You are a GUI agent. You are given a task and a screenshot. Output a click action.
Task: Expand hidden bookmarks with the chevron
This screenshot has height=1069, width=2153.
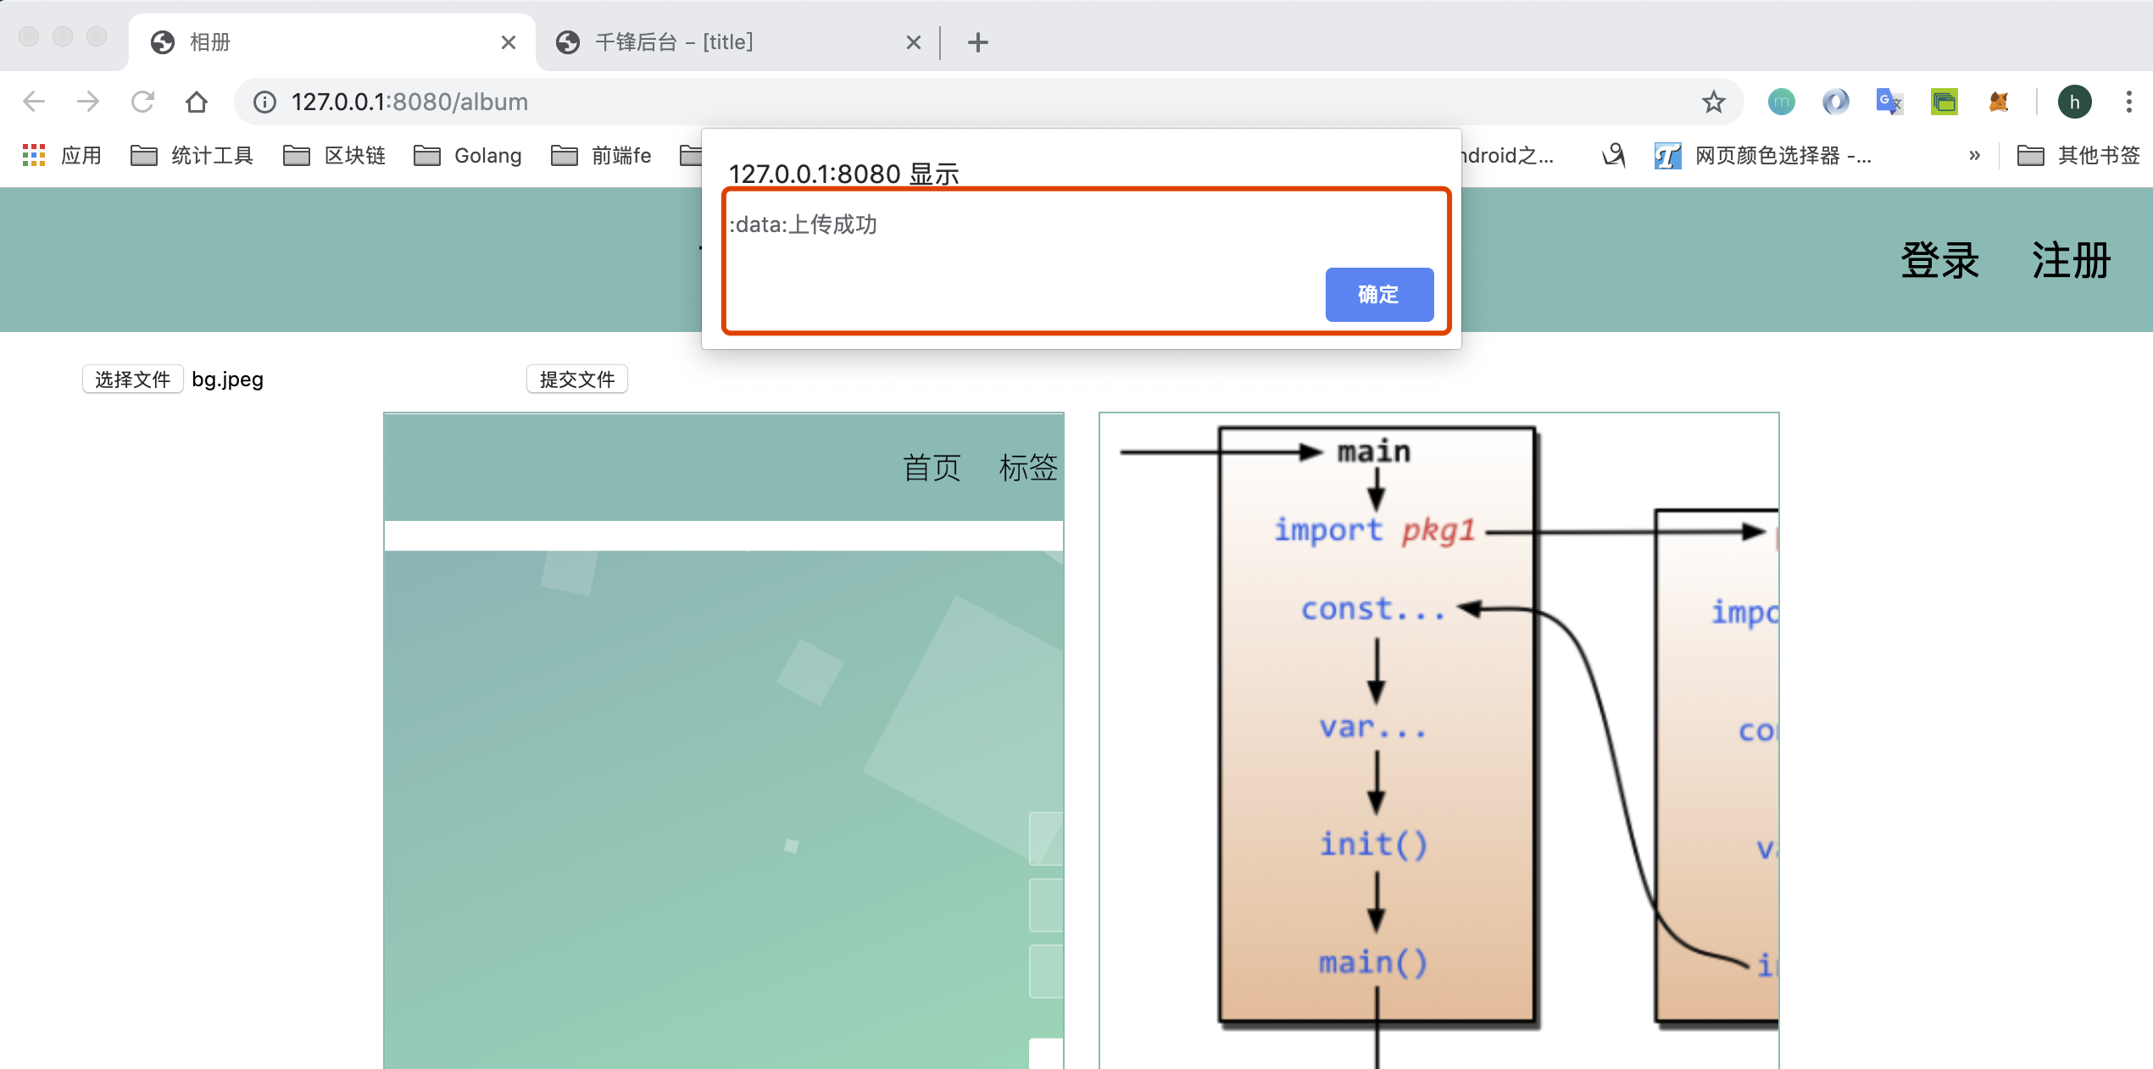coord(1975,155)
